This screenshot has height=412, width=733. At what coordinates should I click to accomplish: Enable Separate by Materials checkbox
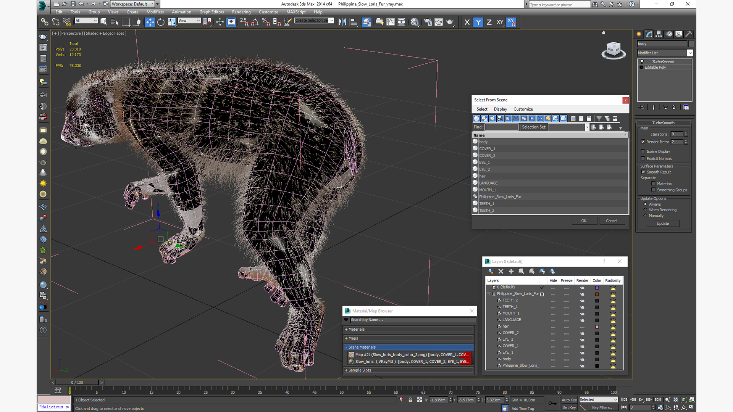pos(654,184)
